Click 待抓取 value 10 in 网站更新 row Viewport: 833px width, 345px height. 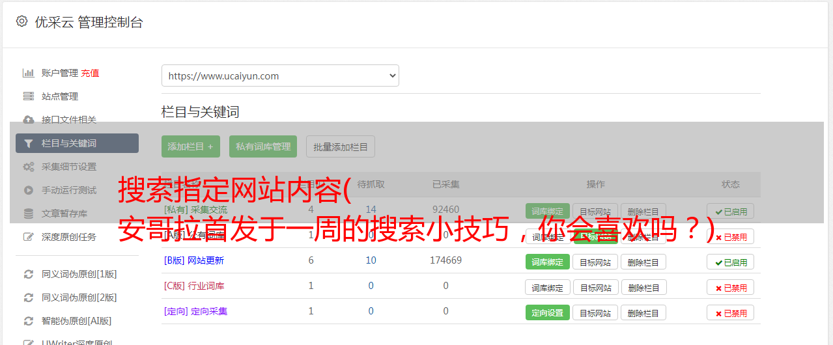click(x=371, y=260)
